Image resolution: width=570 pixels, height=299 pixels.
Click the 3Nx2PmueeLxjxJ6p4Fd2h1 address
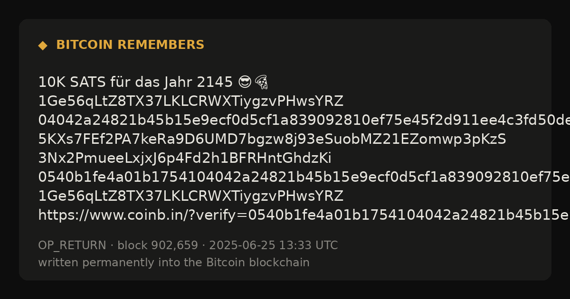[185, 158]
